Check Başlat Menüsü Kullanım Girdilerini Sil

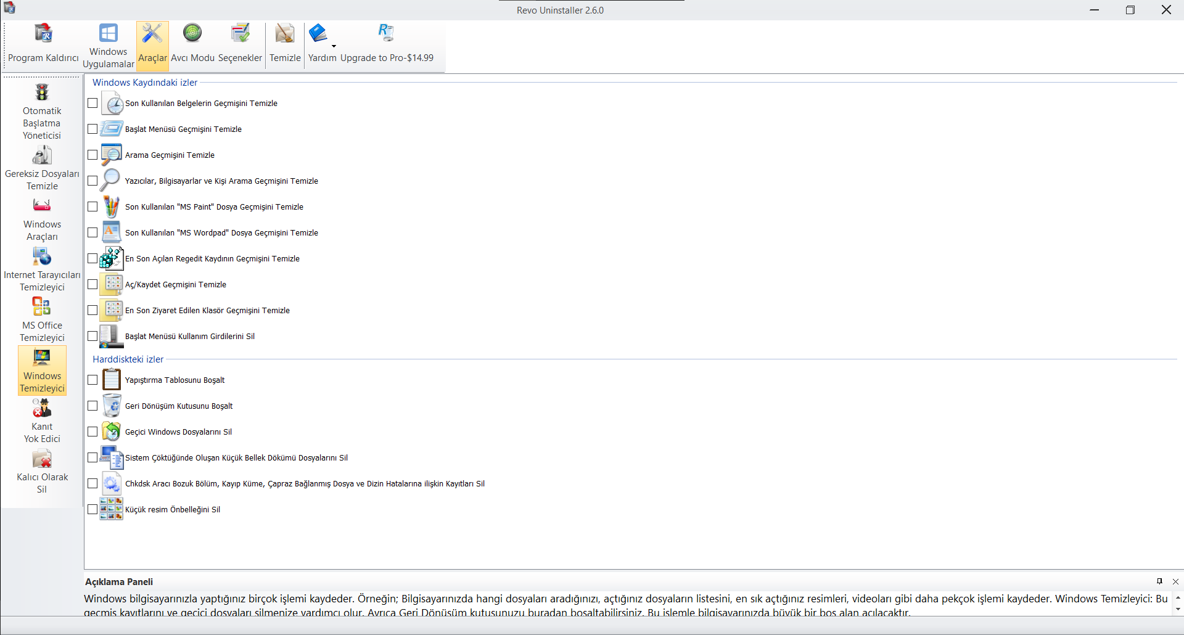92,336
